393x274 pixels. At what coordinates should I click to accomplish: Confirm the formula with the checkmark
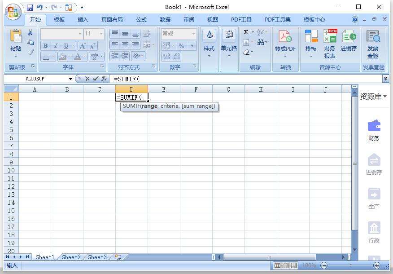click(x=95, y=79)
